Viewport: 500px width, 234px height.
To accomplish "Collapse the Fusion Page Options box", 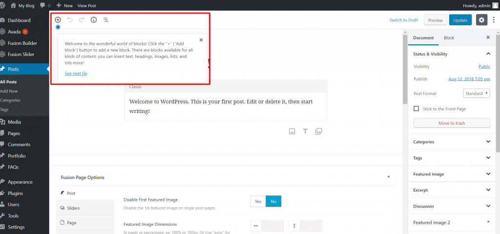I will point(388,176).
